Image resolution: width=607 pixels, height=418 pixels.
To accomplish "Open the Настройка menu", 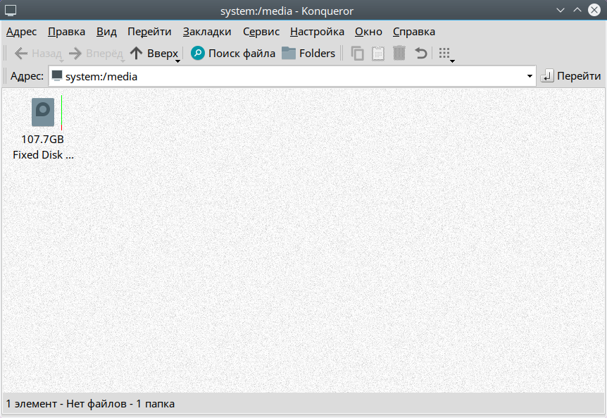I will [317, 32].
